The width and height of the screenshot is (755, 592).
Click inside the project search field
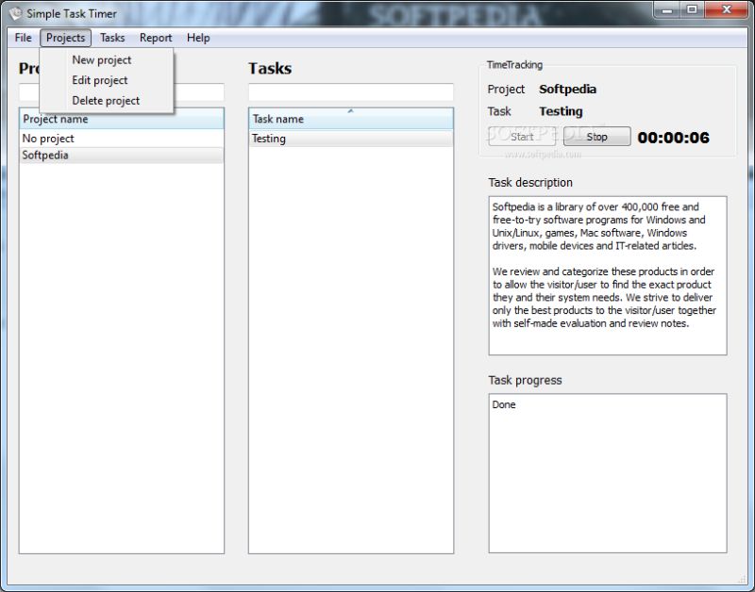tap(198, 92)
